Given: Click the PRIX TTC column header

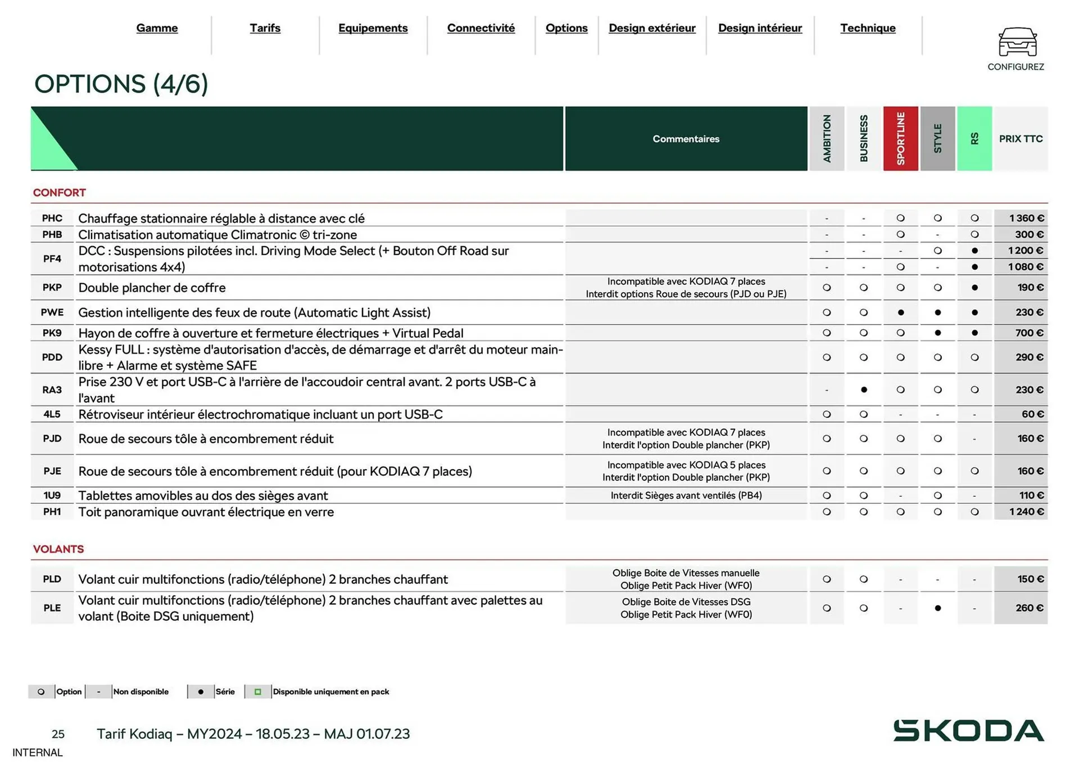Looking at the screenshot, I should pos(1021,139).
